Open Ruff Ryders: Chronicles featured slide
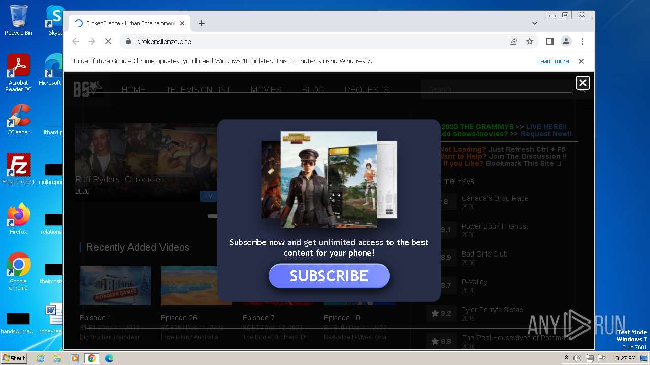This screenshot has height=365, width=650. (146, 162)
